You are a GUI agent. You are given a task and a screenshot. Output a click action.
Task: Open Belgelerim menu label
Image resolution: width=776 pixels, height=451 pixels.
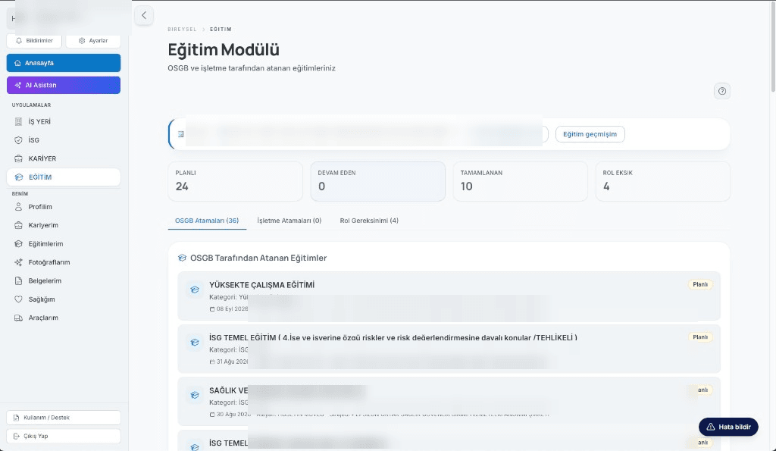[45, 280]
